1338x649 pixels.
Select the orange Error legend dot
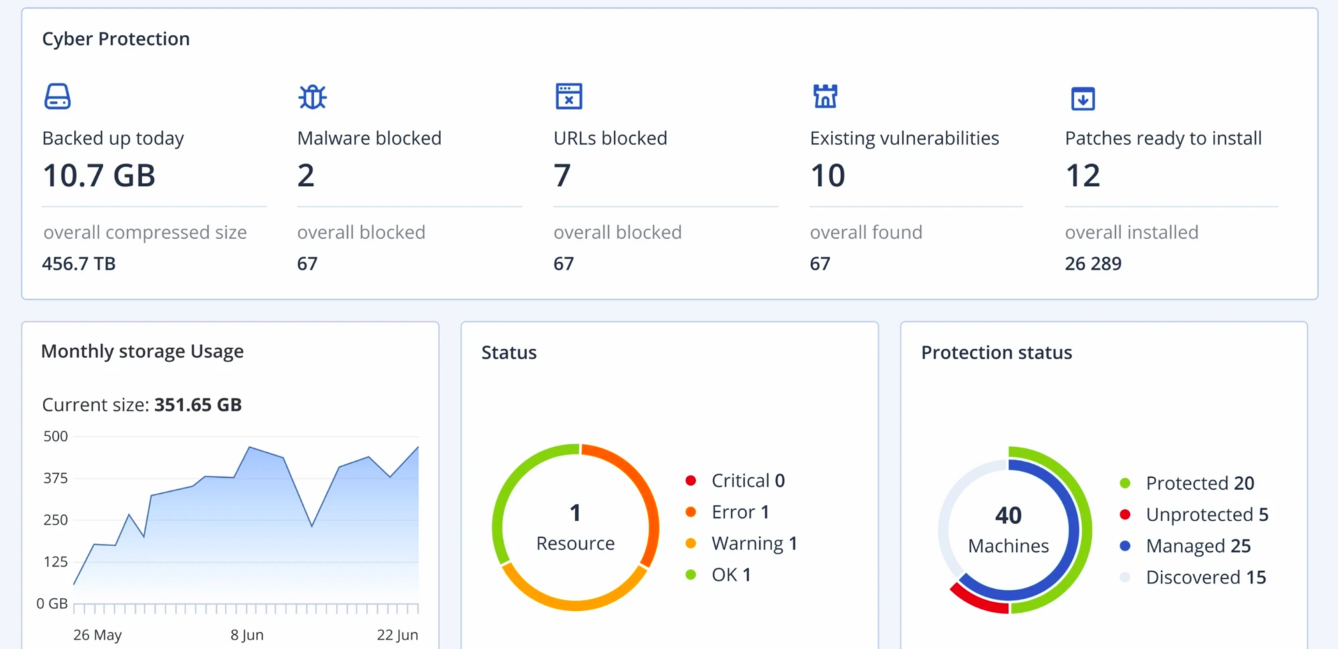(x=691, y=512)
